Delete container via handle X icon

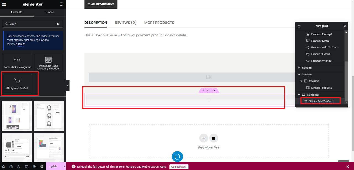click(214, 90)
